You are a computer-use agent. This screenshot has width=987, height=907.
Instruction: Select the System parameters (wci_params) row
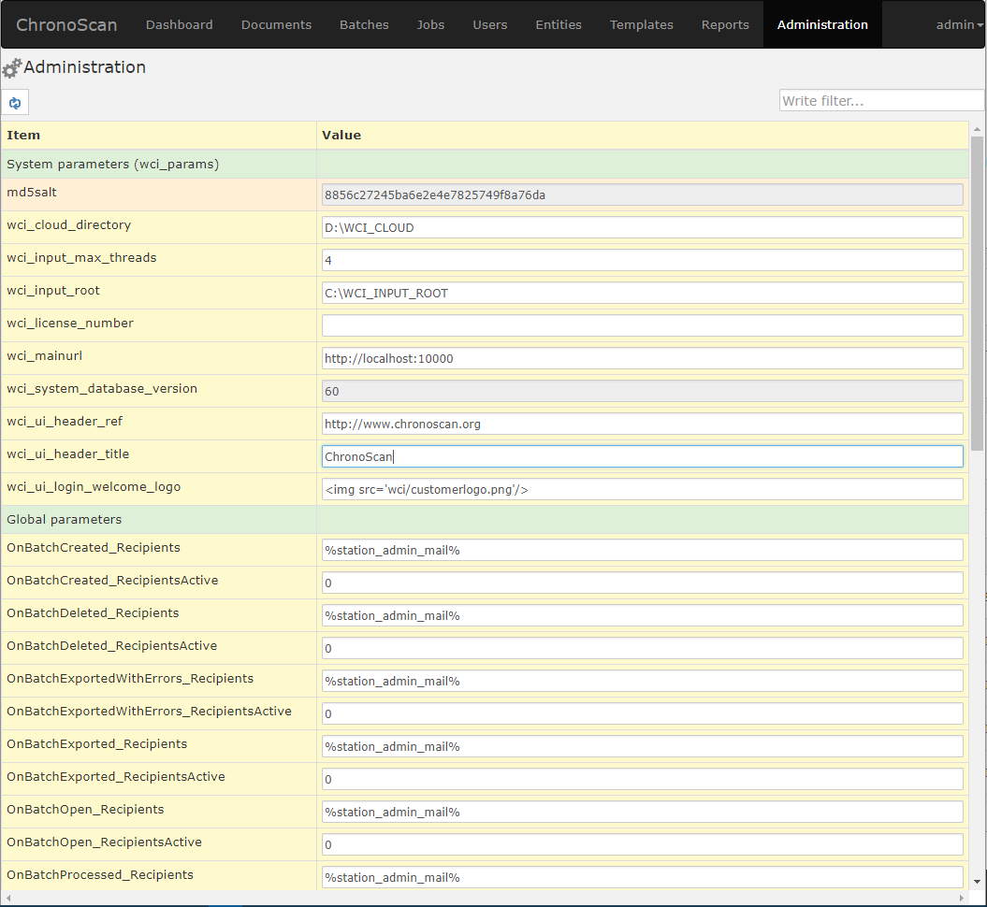click(485, 165)
